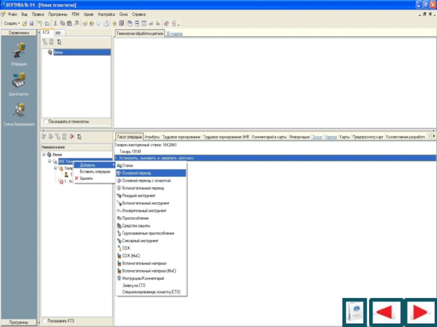Click the save diskette icon in toolbar
The image size is (437, 327).
pyautogui.click(x=32, y=24)
